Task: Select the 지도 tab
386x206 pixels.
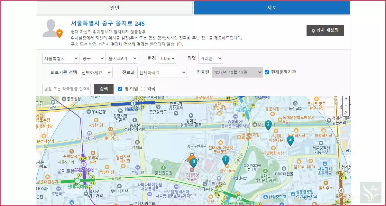Action: click(x=271, y=7)
